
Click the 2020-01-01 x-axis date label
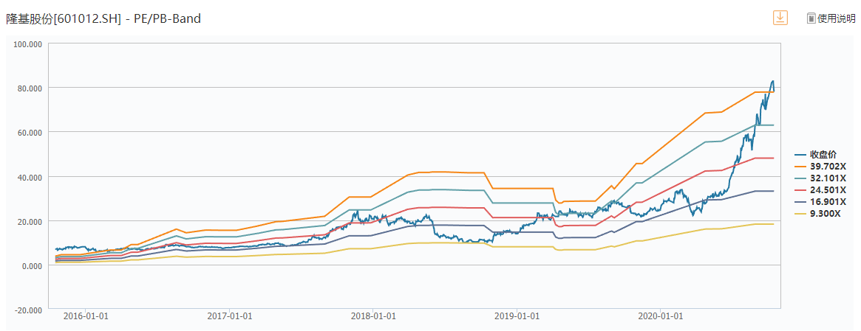[x=660, y=316]
